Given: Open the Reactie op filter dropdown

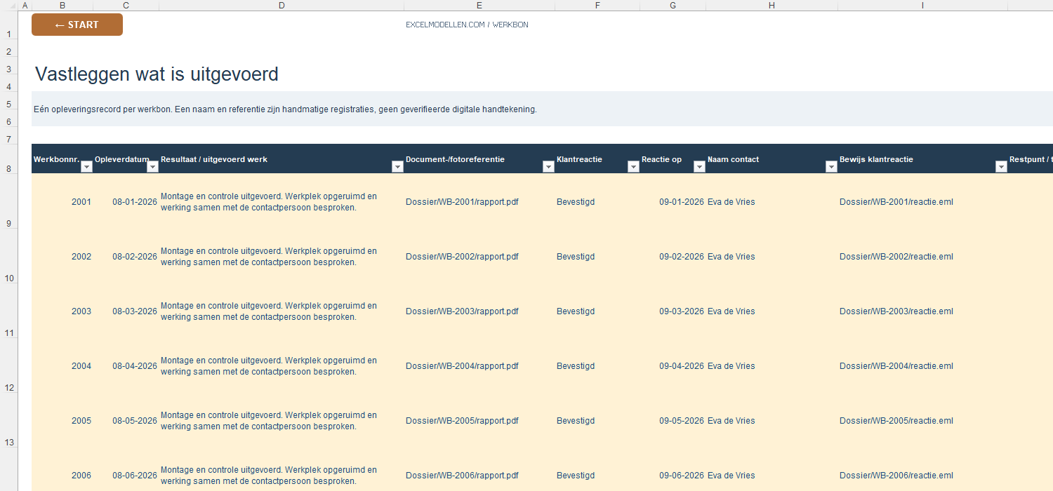Looking at the screenshot, I should [x=699, y=167].
